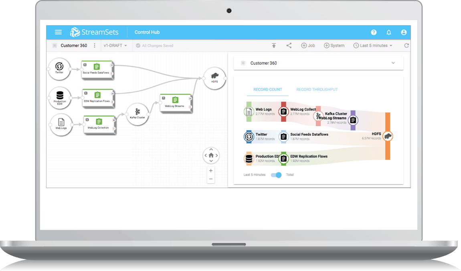Pan canvas left with navigator arrow
The height and width of the screenshot is (271, 461).
click(x=206, y=155)
